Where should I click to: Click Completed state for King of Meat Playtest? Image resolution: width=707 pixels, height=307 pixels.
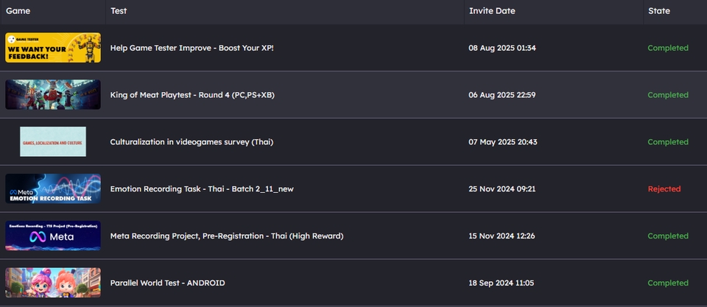668,95
